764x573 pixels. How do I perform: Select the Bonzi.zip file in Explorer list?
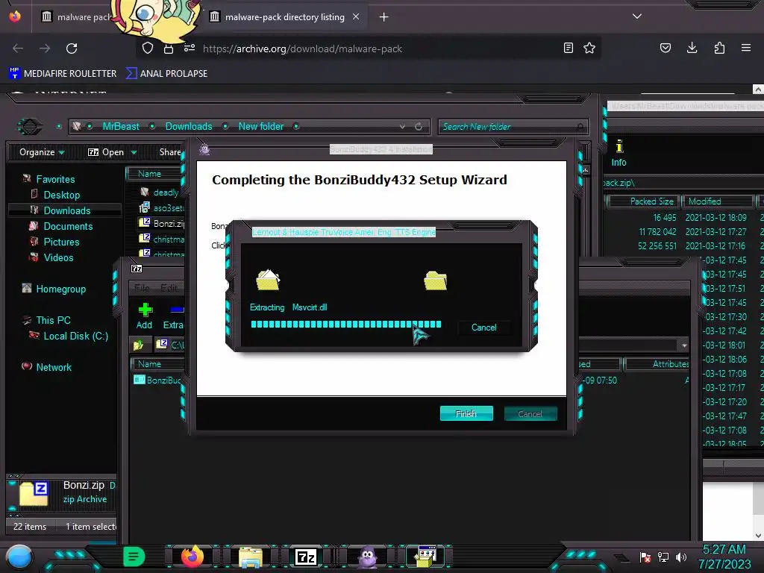[162, 223]
